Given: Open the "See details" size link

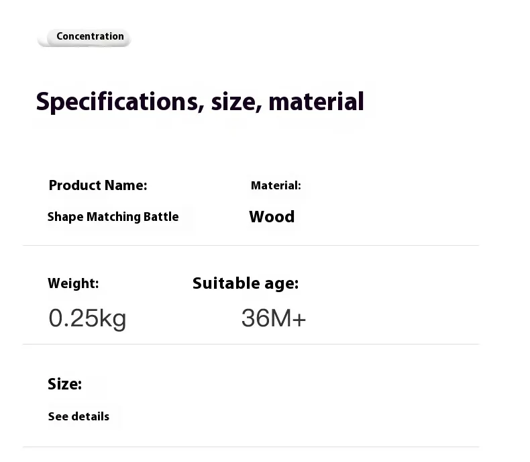Looking at the screenshot, I should [78, 416].
